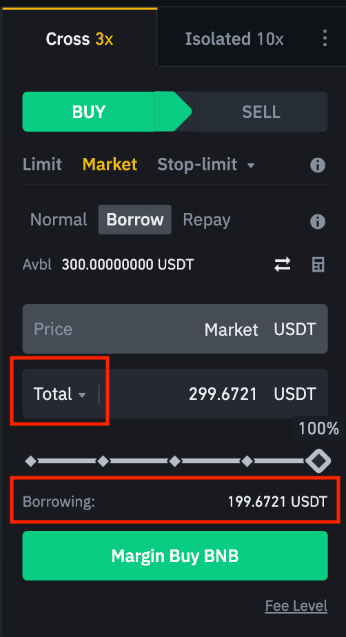Open the Fee Level link
This screenshot has height=637, width=346.
(296, 606)
